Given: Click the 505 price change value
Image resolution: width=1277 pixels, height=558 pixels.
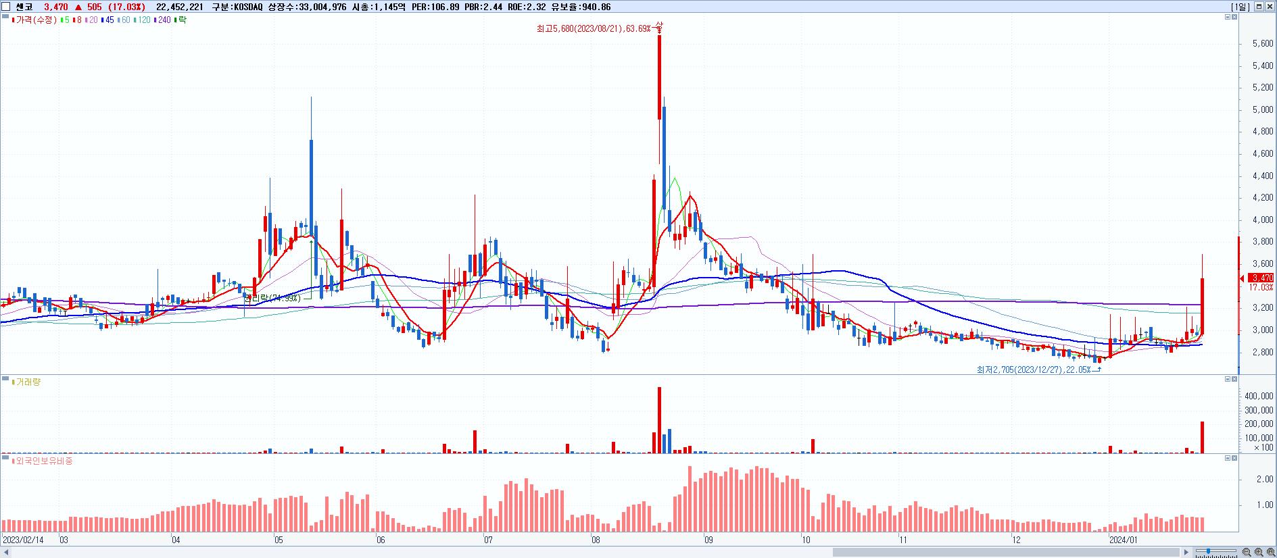Looking at the screenshot, I should coord(94,7).
